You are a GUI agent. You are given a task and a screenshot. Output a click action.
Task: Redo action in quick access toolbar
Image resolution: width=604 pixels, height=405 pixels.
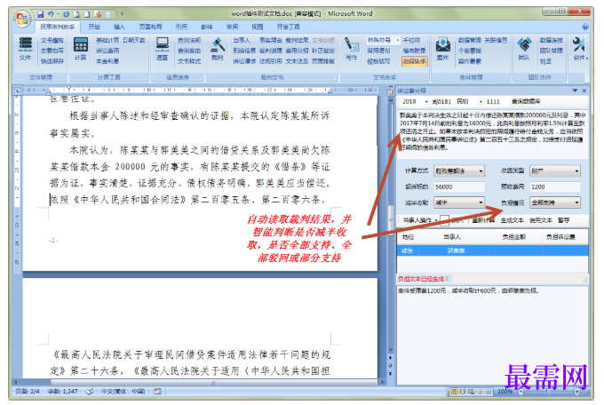(x=66, y=14)
